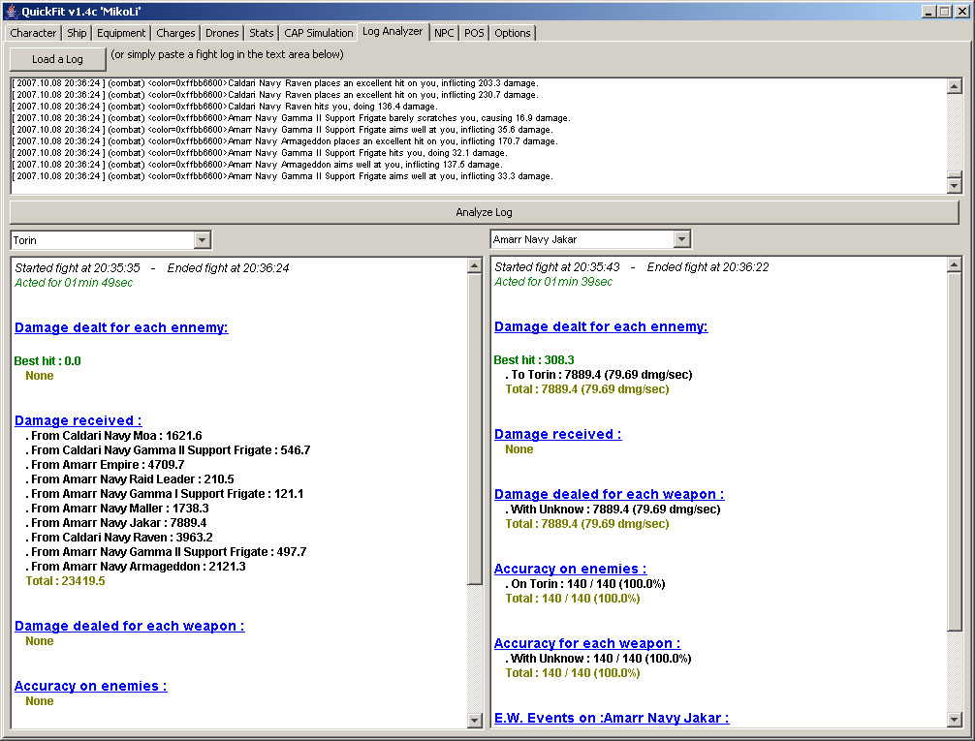Click up arrow of left results scrollbar
The width and height of the screenshot is (975, 741).
(x=475, y=265)
